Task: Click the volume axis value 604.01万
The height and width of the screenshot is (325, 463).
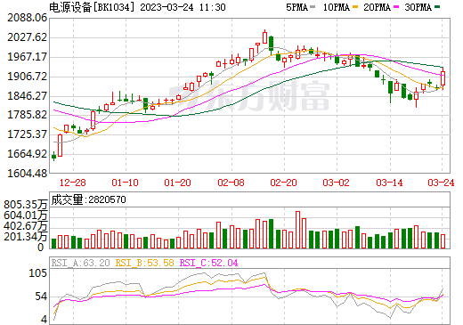Action: point(26,215)
